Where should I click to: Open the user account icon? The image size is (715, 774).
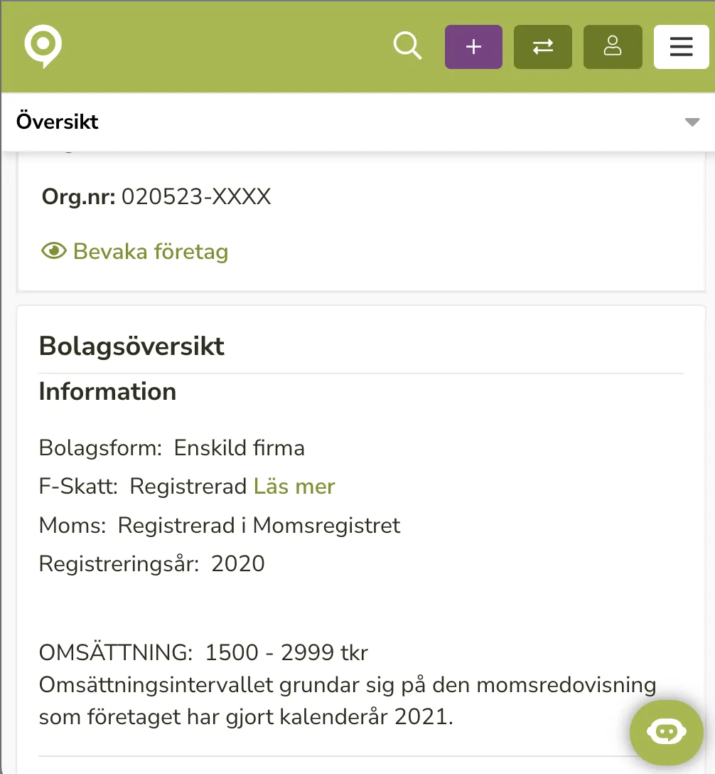(612, 47)
